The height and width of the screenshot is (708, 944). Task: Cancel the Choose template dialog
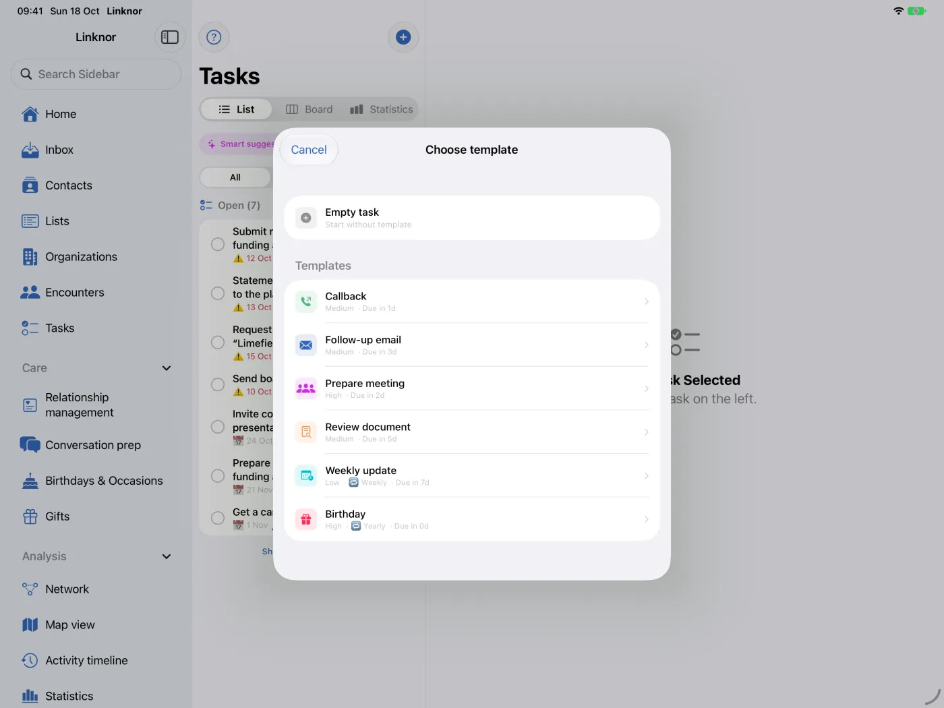(x=309, y=150)
